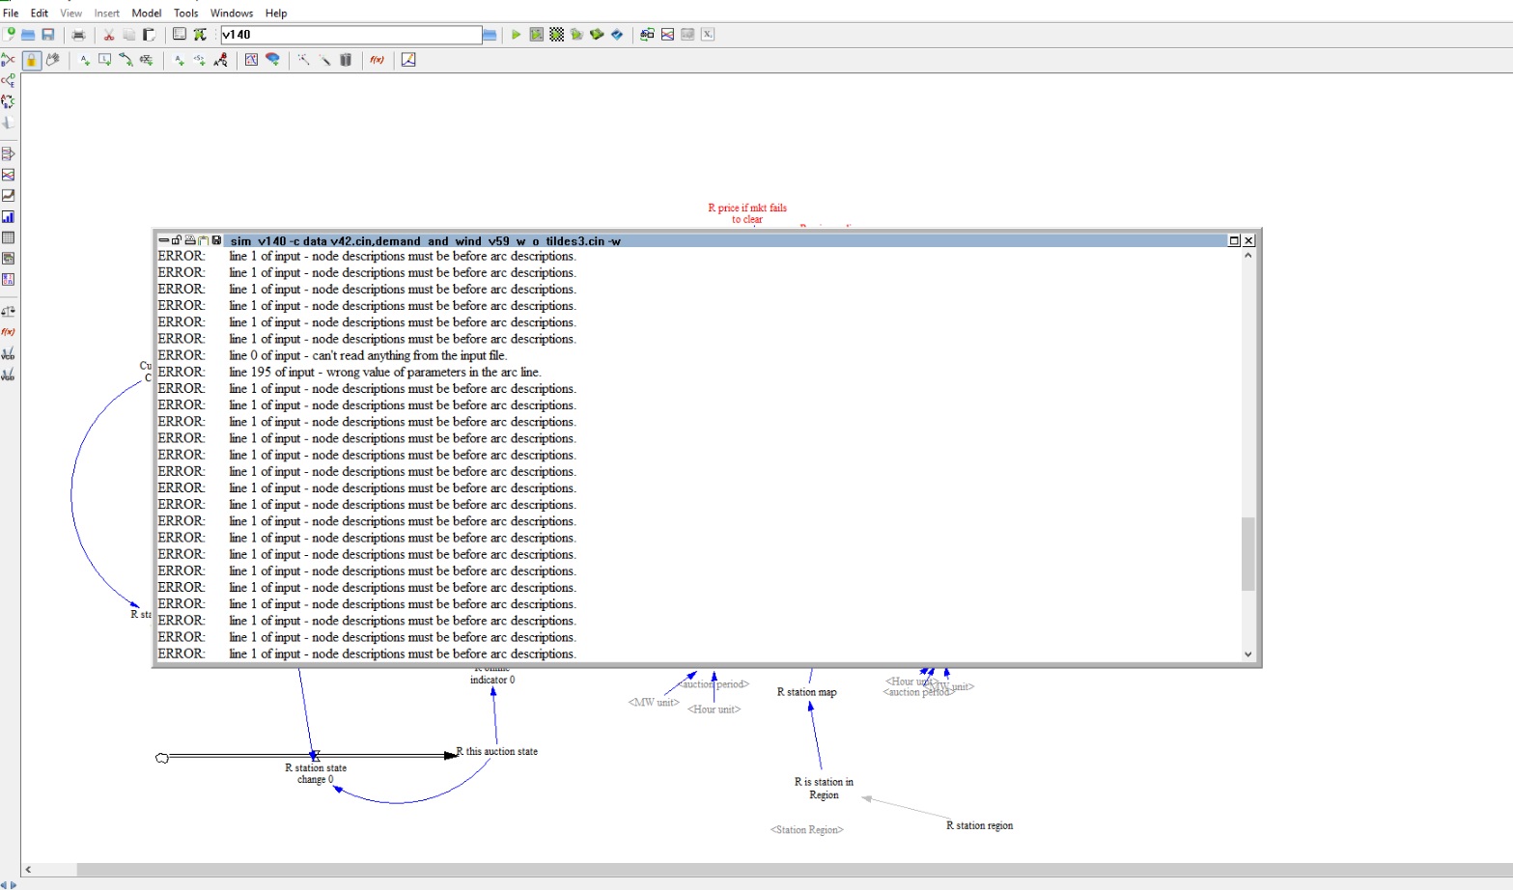This screenshot has height=890, width=1513.
Task: Click the Output Windows toolbar icon
Action: pos(667,35)
